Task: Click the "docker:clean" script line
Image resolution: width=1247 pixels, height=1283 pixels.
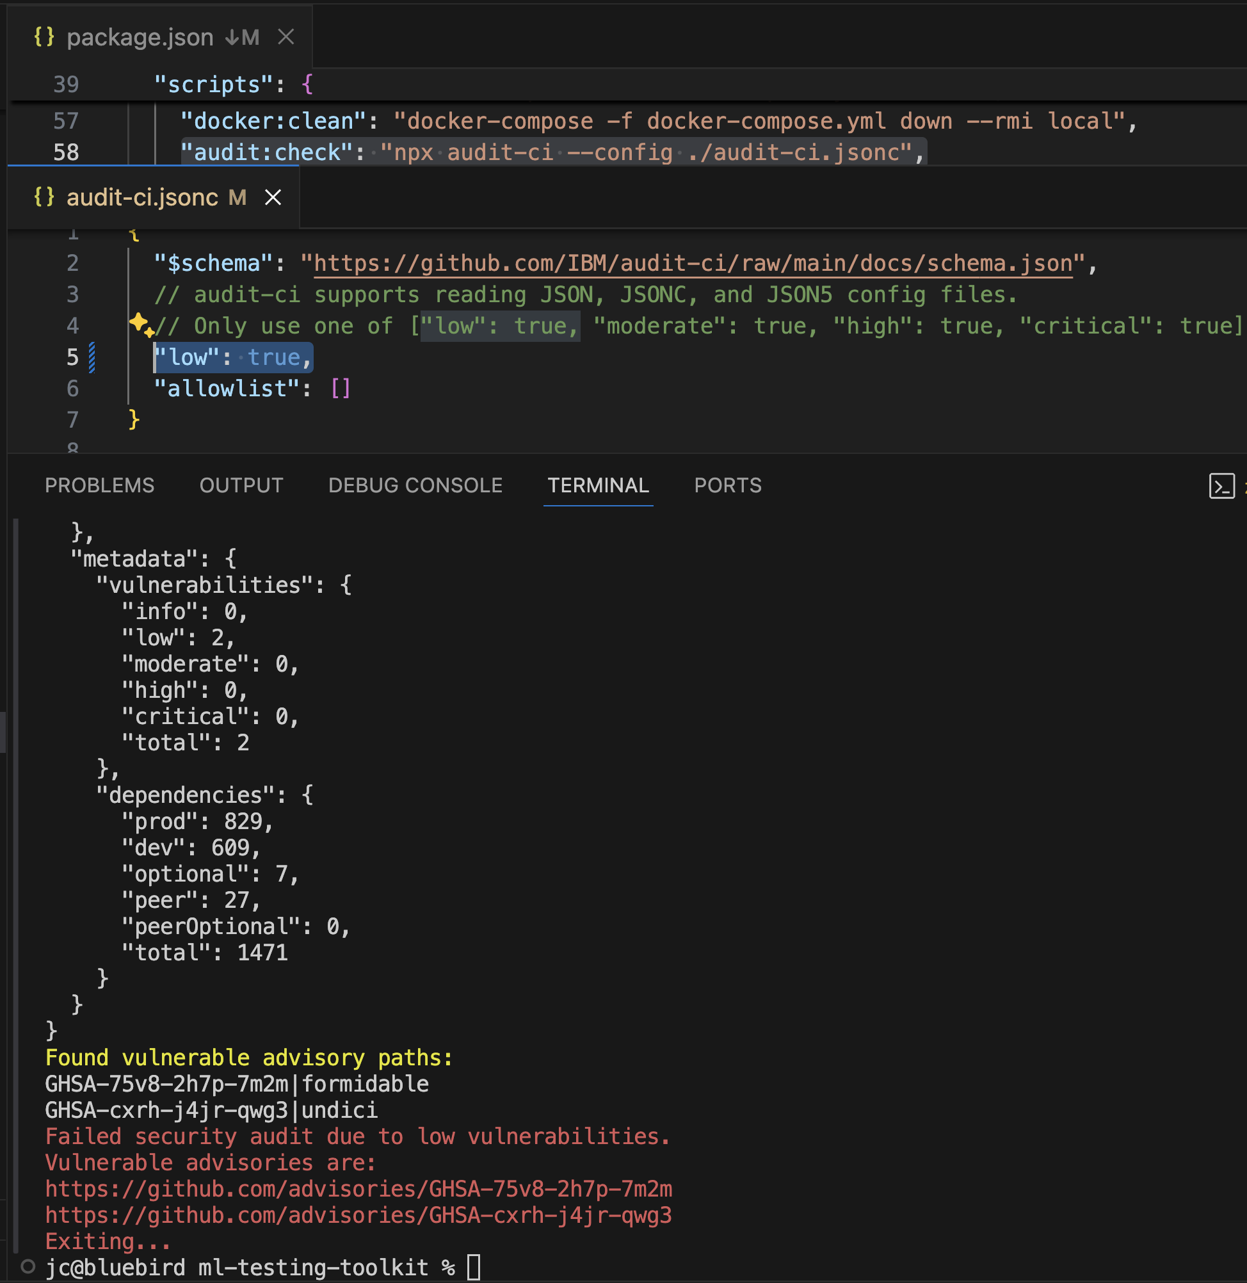Action: [x=658, y=121]
